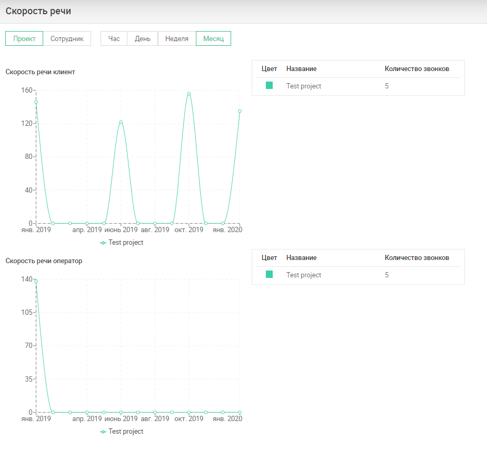The width and height of the screenshot is (487, 450).
Task: Click Количество звонков header in client table
Action: click(x=417, y=68)
